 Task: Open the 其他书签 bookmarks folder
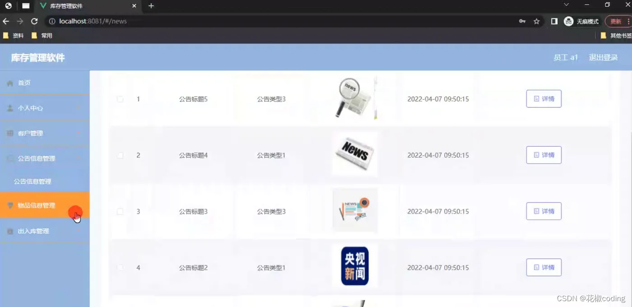click(616, 36)
